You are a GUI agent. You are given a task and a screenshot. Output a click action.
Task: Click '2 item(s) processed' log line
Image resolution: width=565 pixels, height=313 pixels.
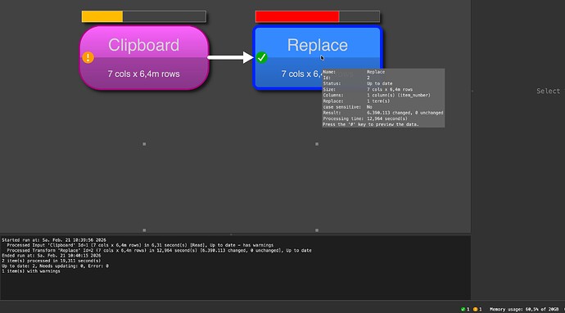tap(51, 261)
